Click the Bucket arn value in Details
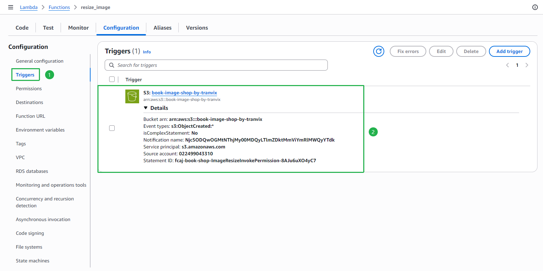This screenshot has width=543, height=271. pos(216,119)
